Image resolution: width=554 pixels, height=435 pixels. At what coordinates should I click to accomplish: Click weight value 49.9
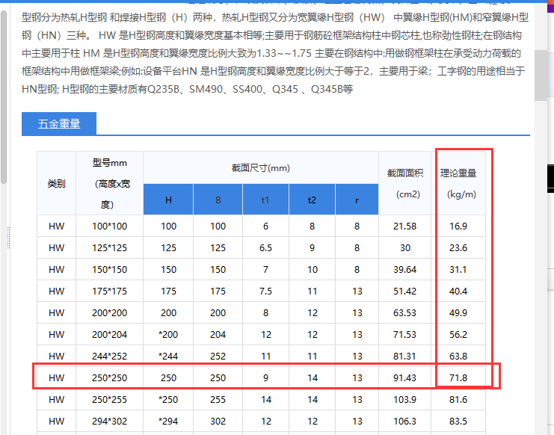[x=458, y=312]
